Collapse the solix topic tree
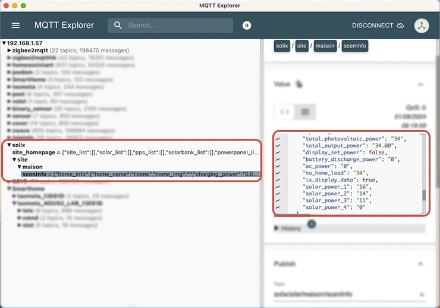Screen dimensions: 440x308 click(9, 145)
